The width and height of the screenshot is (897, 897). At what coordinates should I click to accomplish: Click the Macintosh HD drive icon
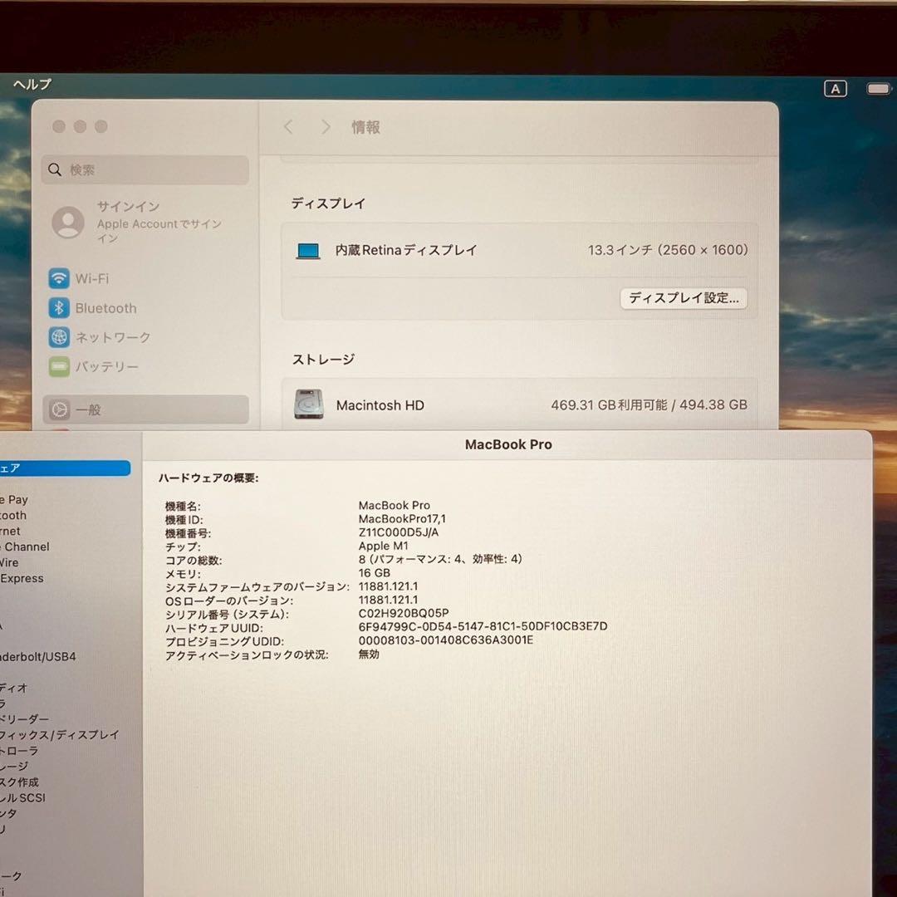coord(309,404)
